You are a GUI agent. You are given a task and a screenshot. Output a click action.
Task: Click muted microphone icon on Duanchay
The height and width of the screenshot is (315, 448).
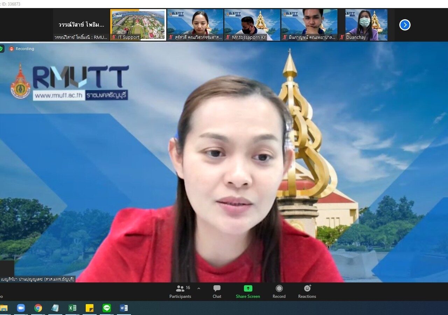(342, 37)
